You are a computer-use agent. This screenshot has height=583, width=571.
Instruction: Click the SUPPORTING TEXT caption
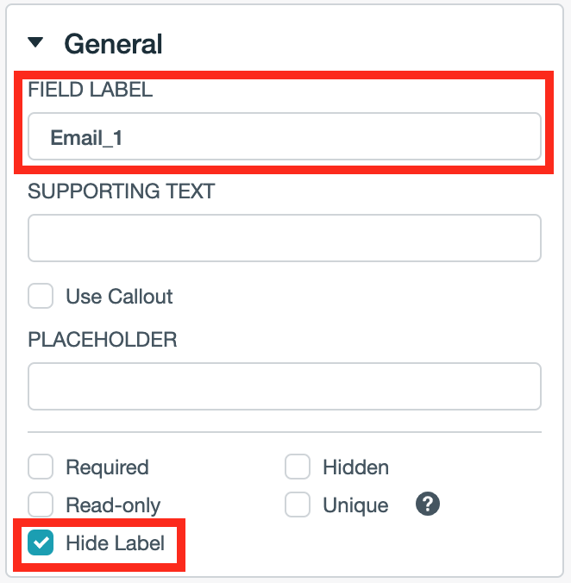point(122,191)
